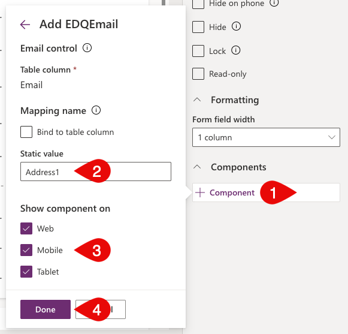This screenshot has width=348, height=334.
Task: Tick the Read-only checkbox
Action: pyautogui.click(x=198, y=74)
